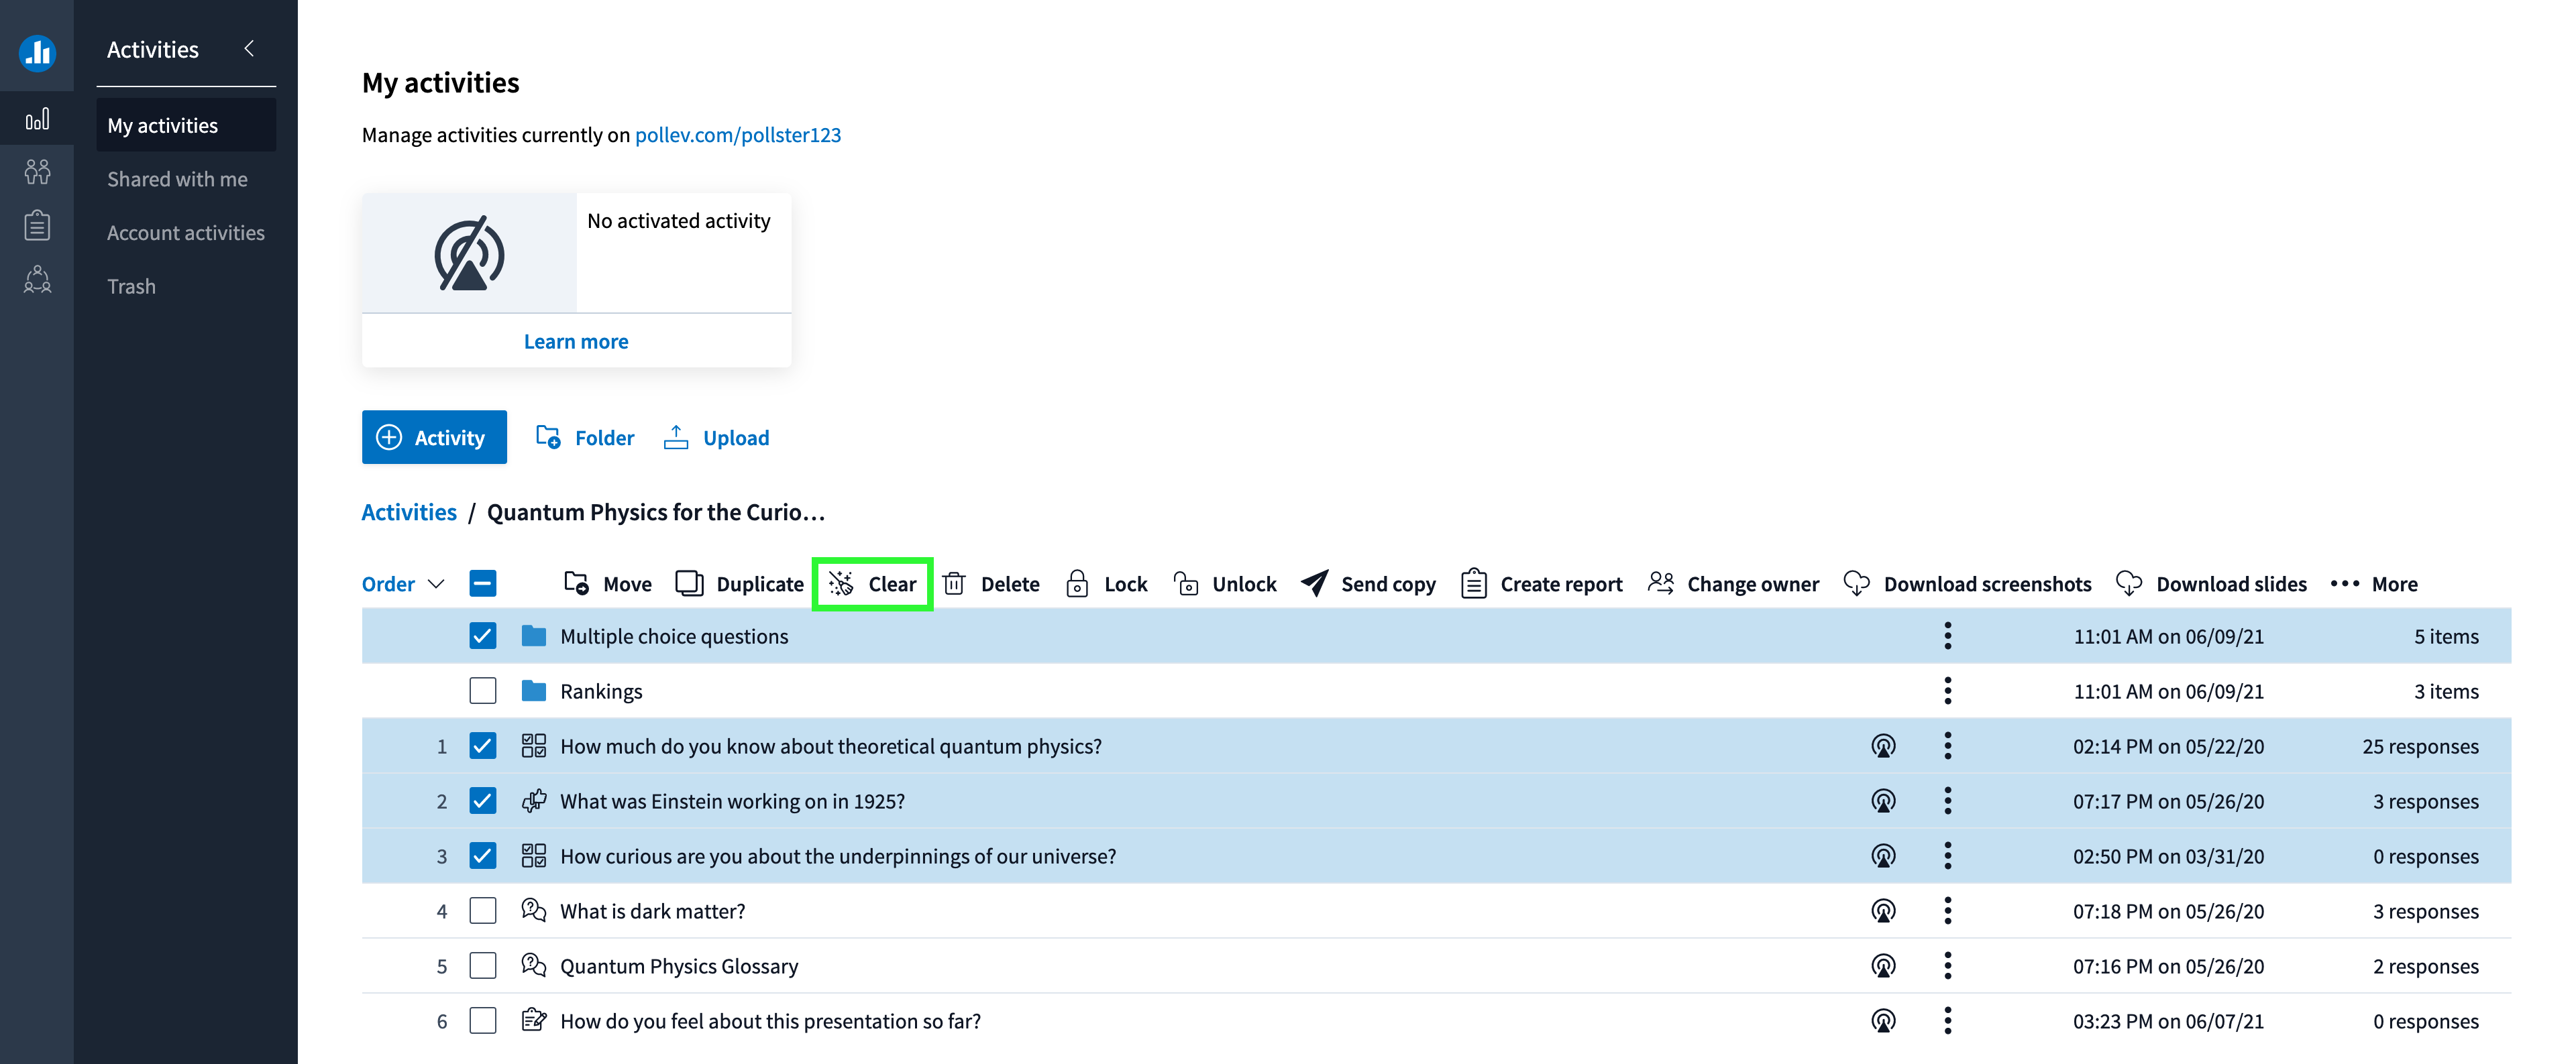Open three-dot menu for theoretical quantum physics question

pos(1948,746)
